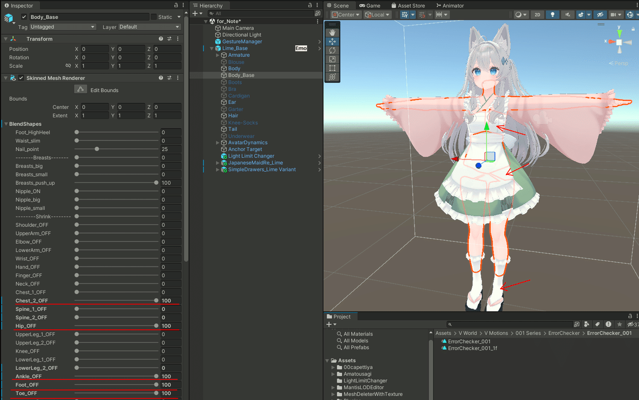This screenshot has height=400, width=639.
Task: Open the Tag dropdown (Untagged)
Action: [63, 27]
